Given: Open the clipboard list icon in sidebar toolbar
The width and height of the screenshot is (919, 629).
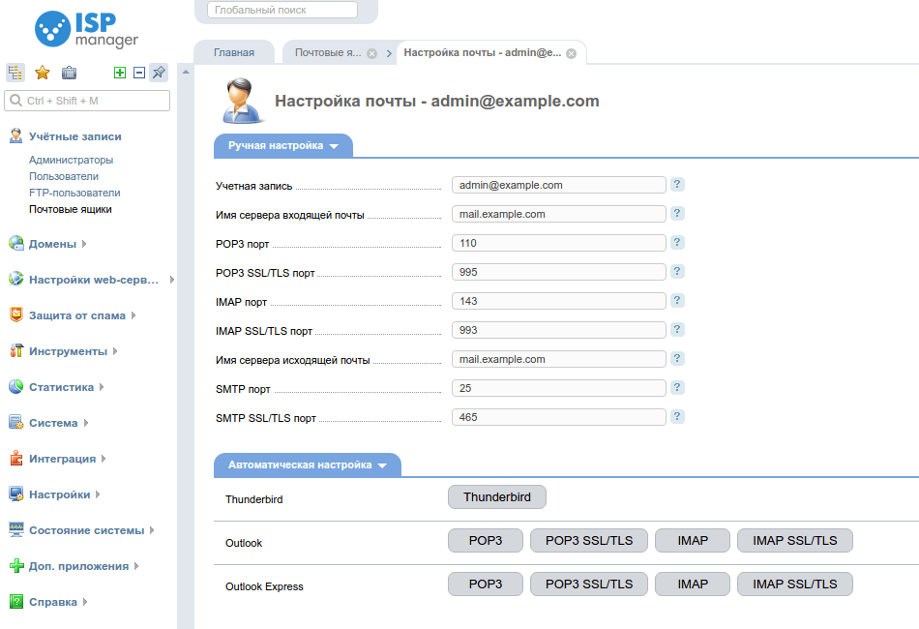Looking at the screenshot, I should pos(69,73).
